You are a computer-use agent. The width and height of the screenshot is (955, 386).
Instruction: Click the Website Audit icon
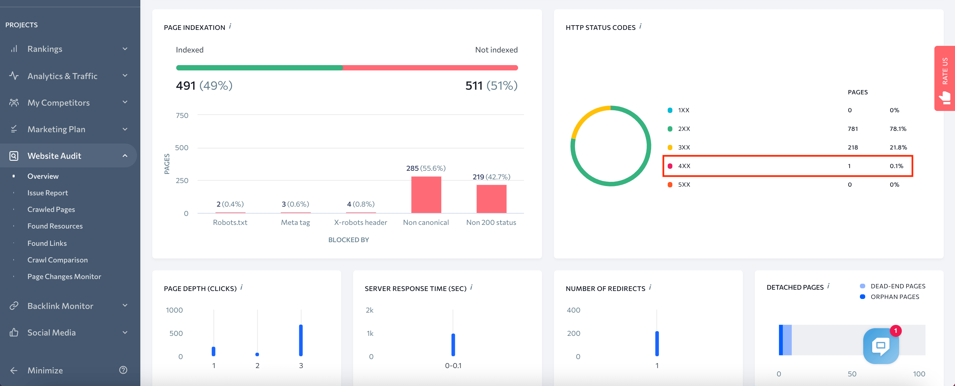(13, 156)
